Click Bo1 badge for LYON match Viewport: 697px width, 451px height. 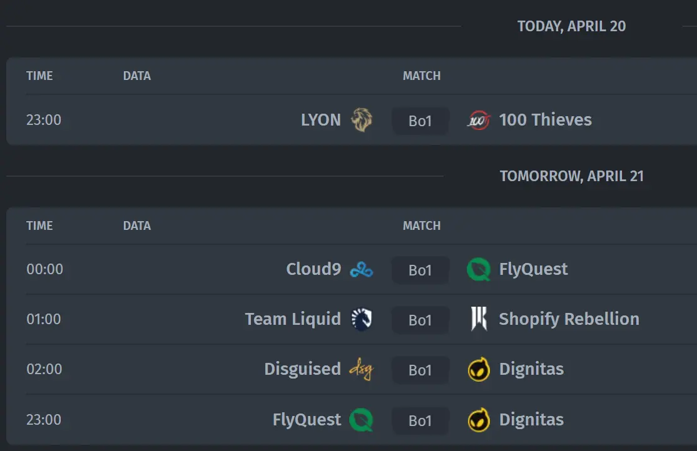point(420,121)
